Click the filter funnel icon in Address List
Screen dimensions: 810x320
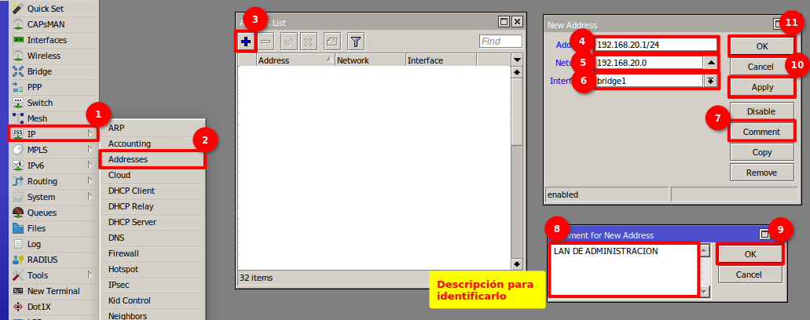(355, 42)
